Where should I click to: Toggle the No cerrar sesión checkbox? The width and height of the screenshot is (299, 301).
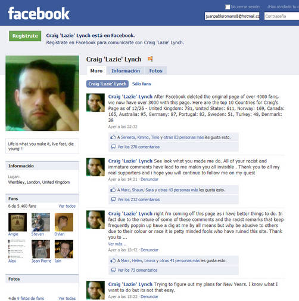[228, 7]
